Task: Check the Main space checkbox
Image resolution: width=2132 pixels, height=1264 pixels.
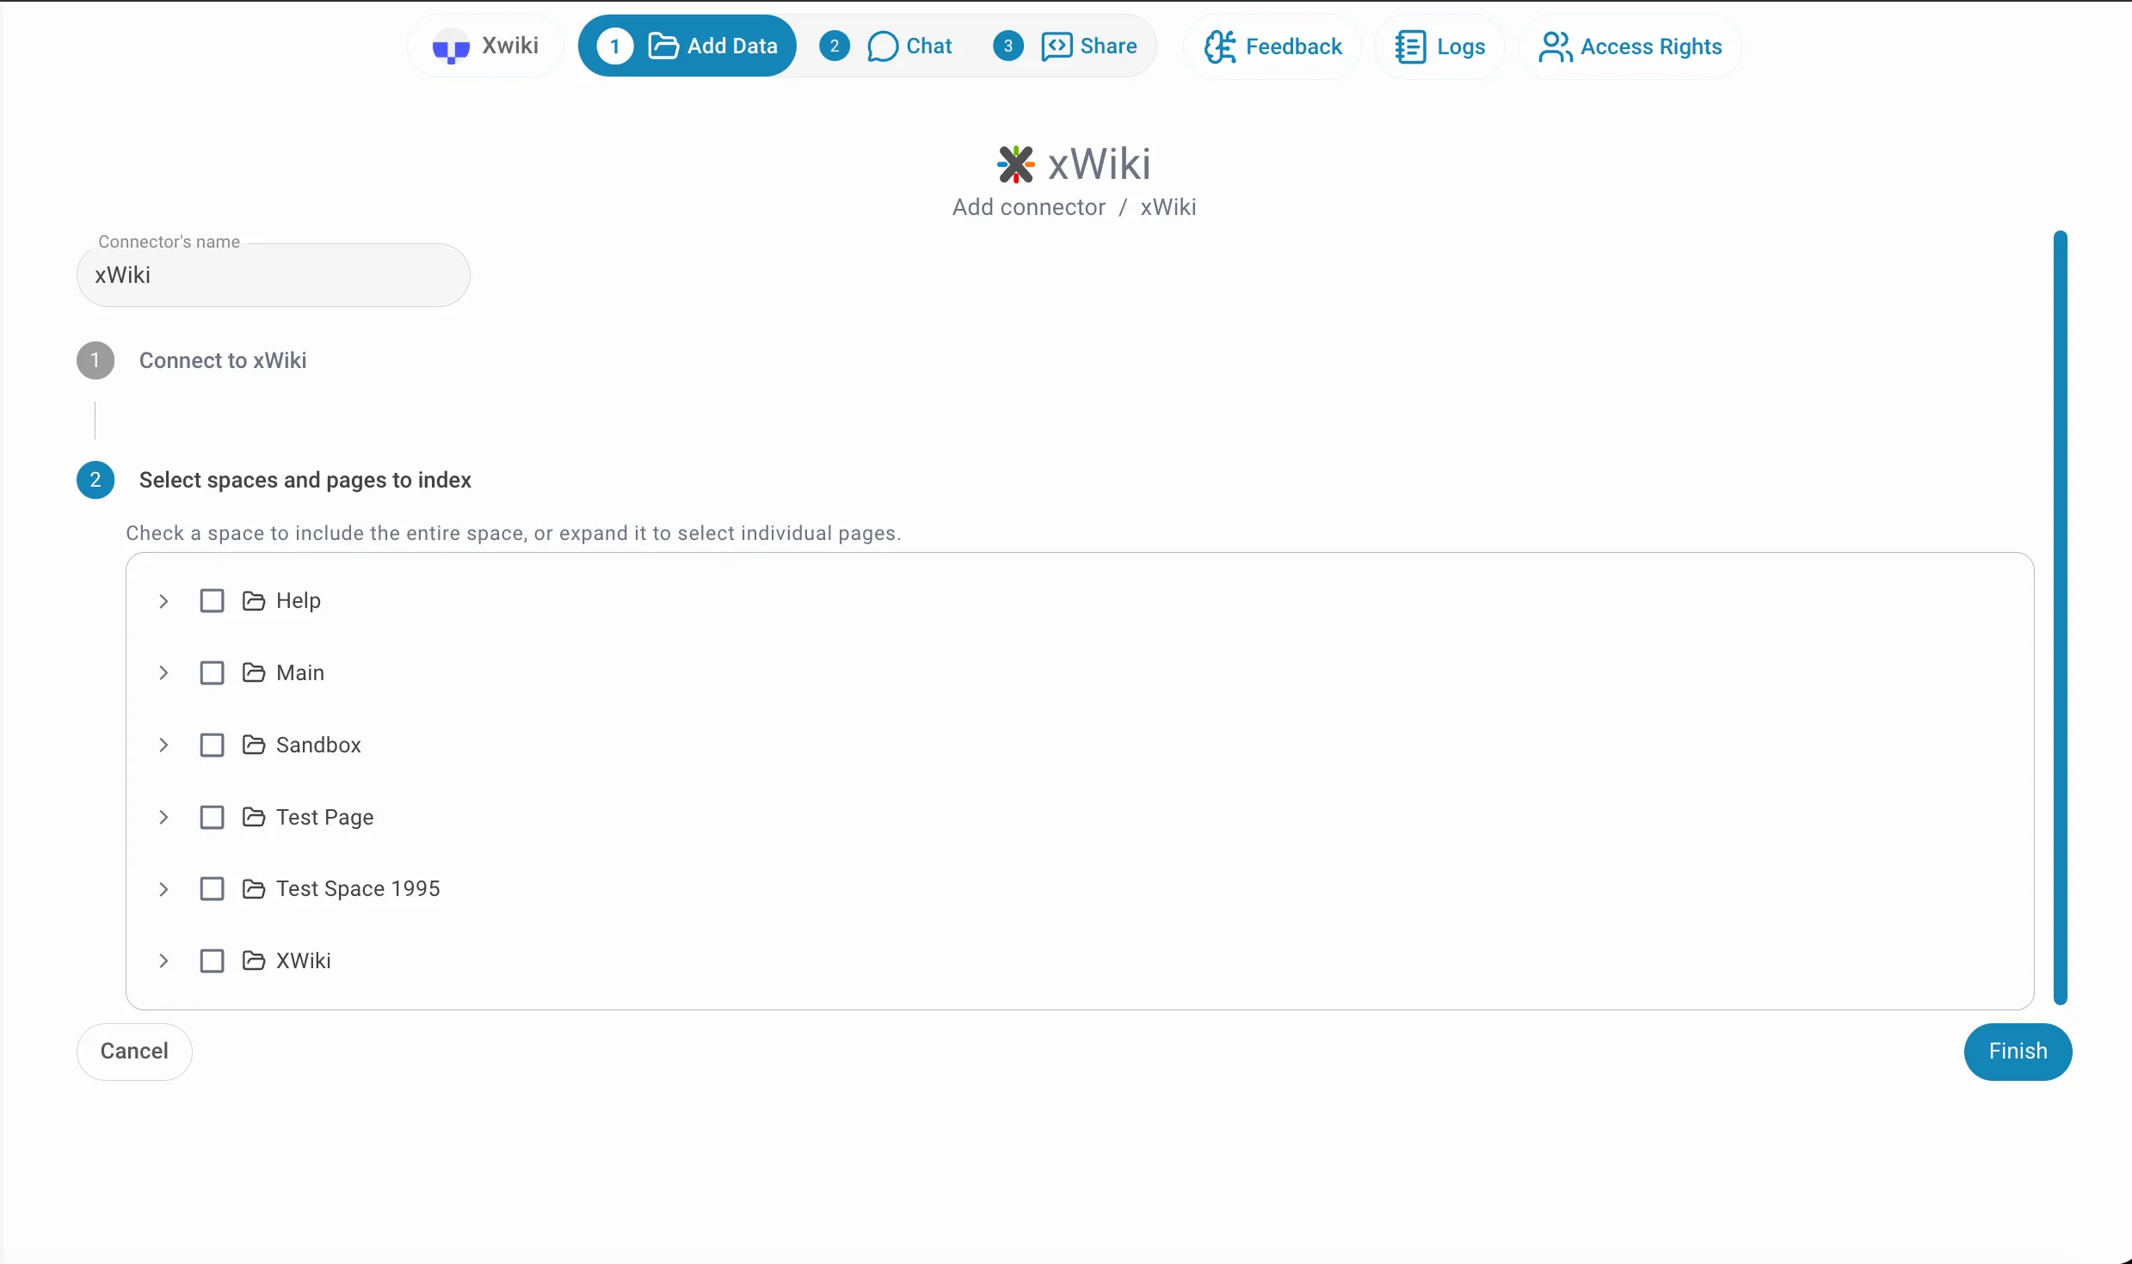Action: (212, 672)
